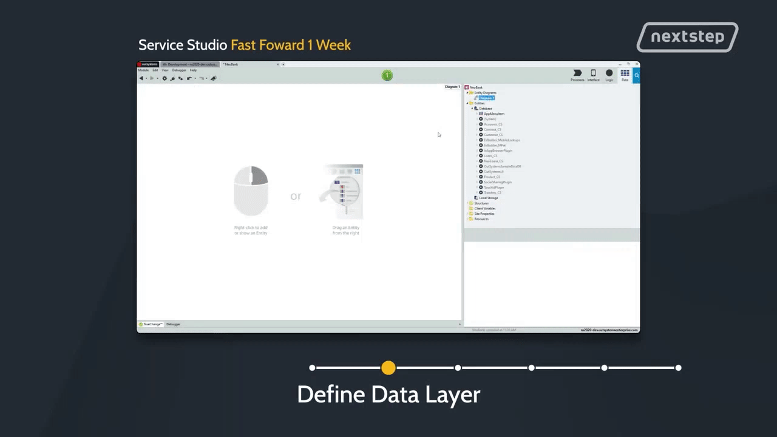Select the Local Storage tree item
This screenshot has height=437, width=777.
[x=488, y=198]
